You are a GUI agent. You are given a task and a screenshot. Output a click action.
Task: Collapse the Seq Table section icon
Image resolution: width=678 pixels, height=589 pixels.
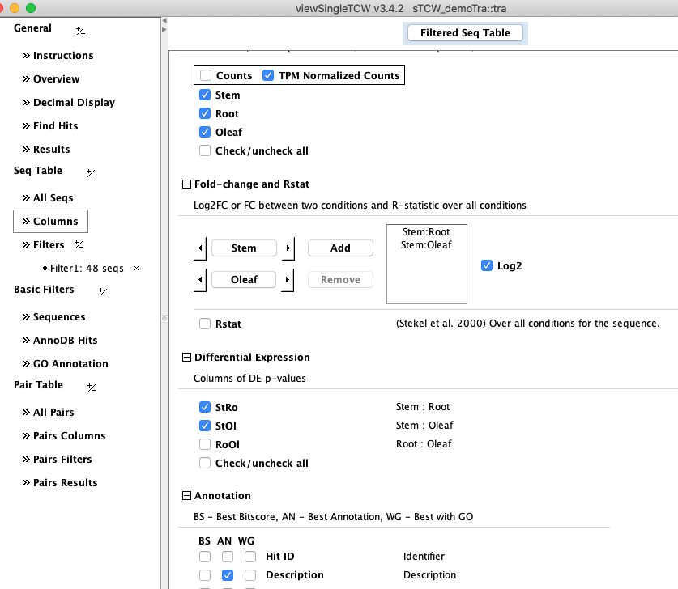point(91,172)
